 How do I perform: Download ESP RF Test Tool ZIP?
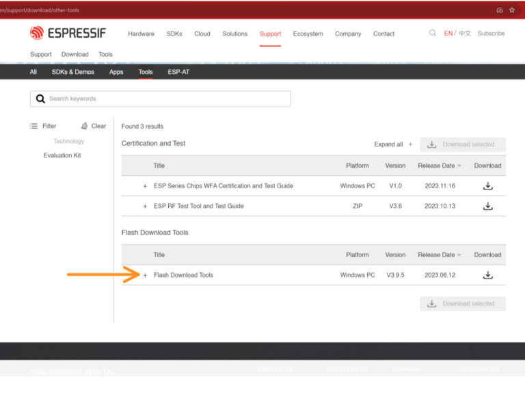(487, 206)
